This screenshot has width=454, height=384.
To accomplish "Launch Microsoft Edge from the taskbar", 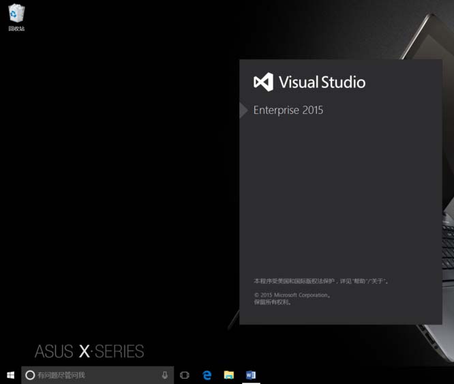I will (x=207, y=375).
